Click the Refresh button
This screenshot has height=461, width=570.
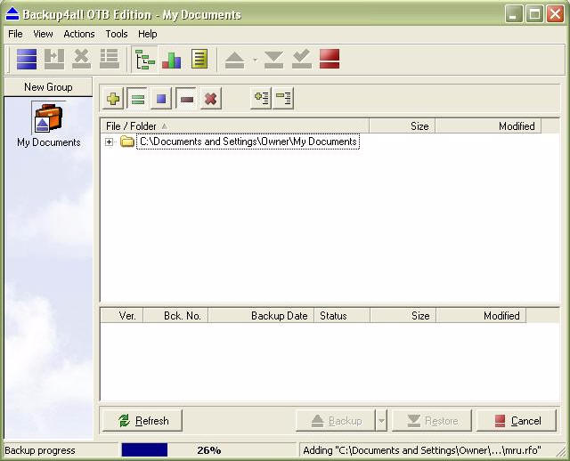(142, 421)
